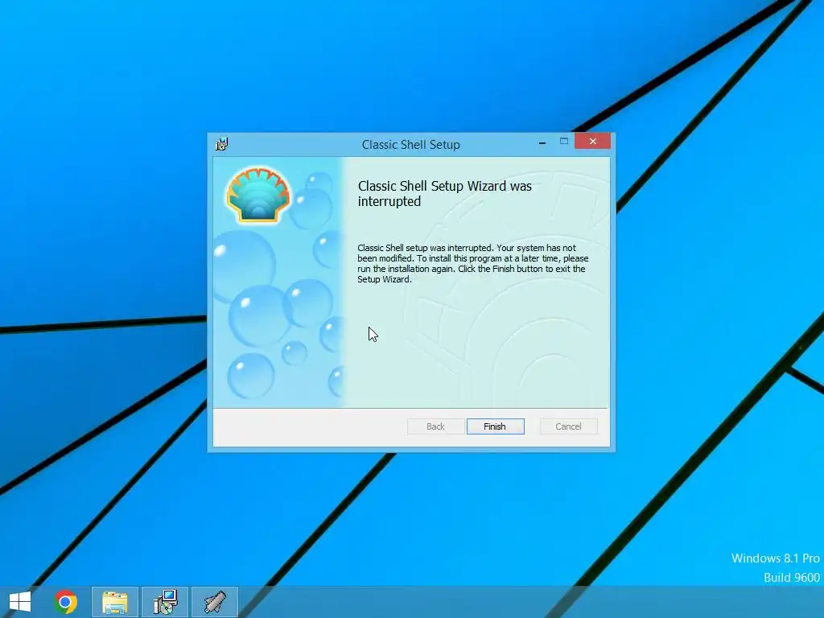Open the rocket app on taskbar
The width and height of the screenshot is (824, 618).
pos(215,602)
